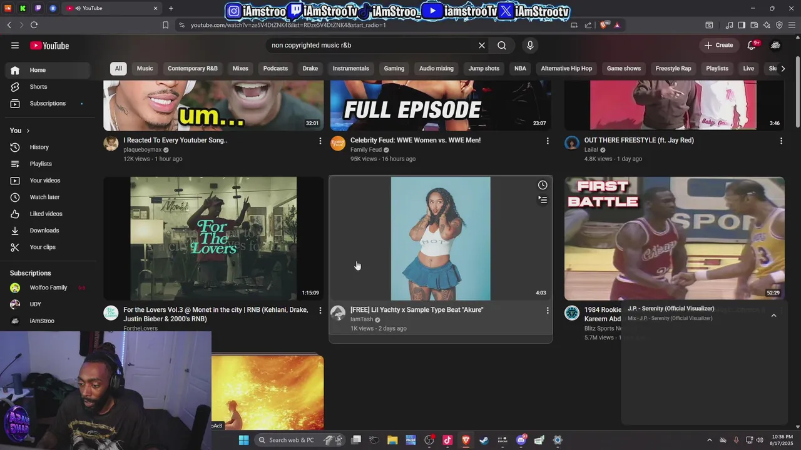Select the Gaming chip
Screen dimensions: 801x450
[394, 68]
